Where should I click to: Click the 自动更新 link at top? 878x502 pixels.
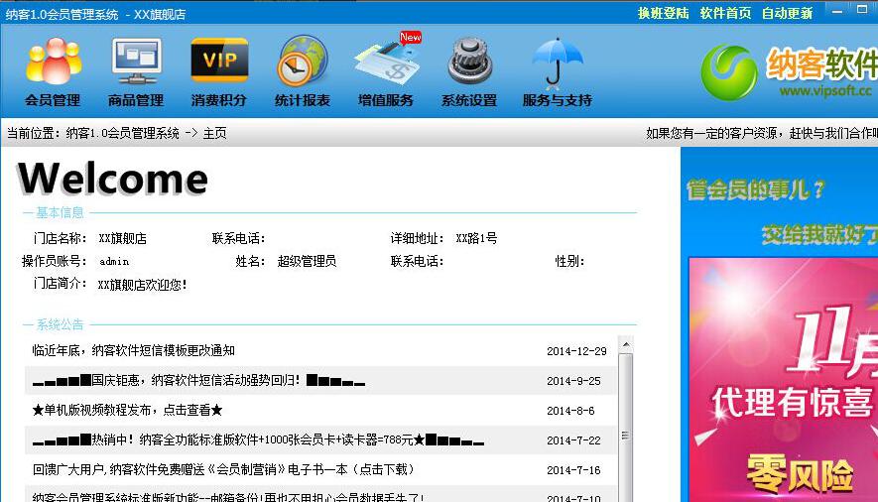[x=787, y=13]
